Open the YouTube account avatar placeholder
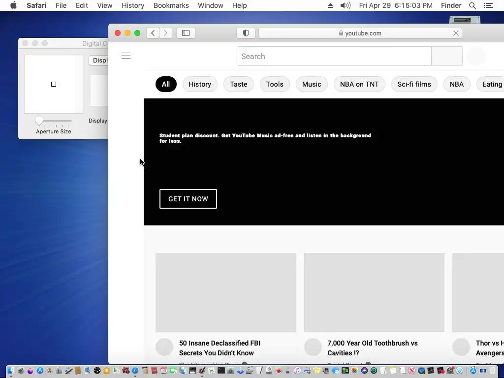 click(476, 56)
